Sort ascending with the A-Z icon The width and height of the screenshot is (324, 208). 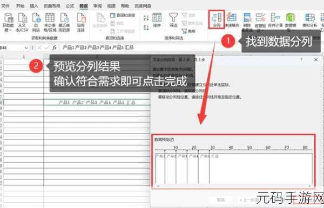point(146,18)
